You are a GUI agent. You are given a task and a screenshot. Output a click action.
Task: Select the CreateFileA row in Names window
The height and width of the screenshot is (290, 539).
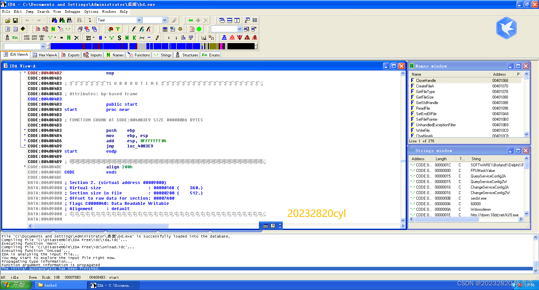click(x=465, y=86)
